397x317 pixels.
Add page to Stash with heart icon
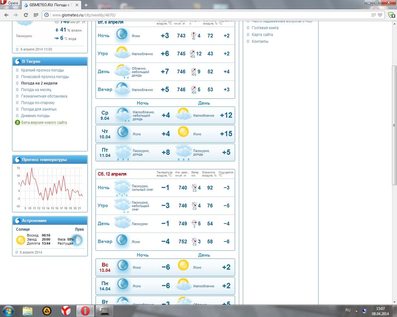click(380, 15)
